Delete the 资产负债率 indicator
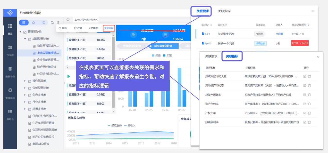328x153 pixels. pyautogui.click(x=309, y=104)
